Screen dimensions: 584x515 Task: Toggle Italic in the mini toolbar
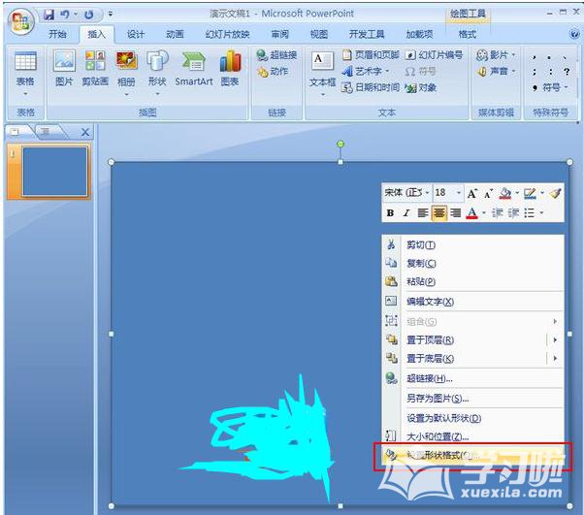406,213
